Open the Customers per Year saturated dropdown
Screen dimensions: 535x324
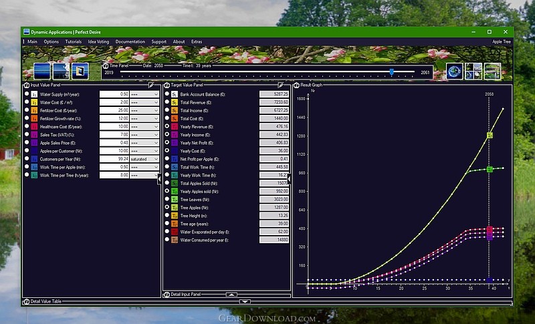click(x=144, y=159)
